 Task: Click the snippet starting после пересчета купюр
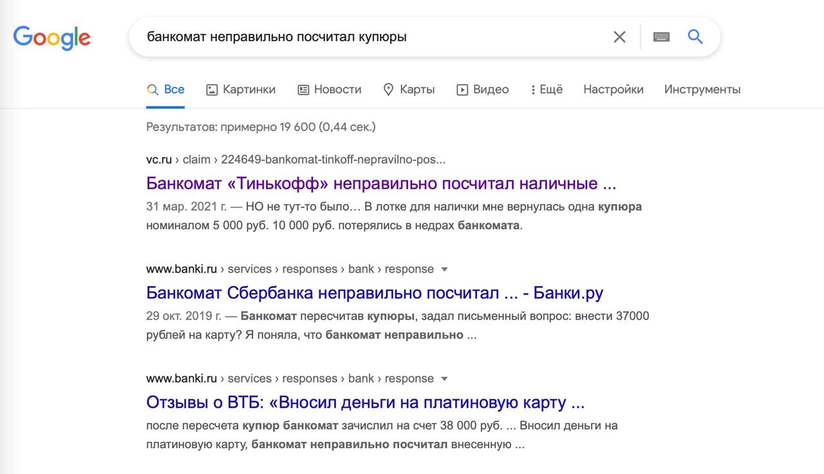[382, 435]
